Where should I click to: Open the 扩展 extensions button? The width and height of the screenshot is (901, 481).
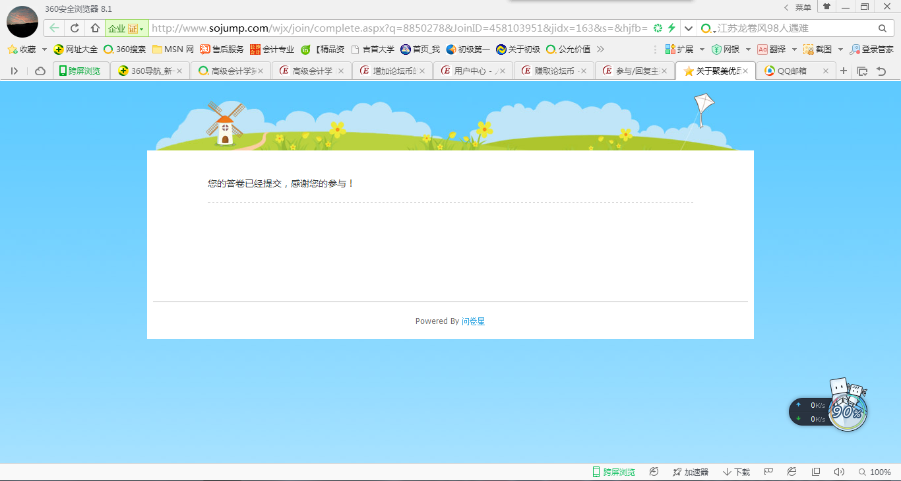tap(679, 49)
